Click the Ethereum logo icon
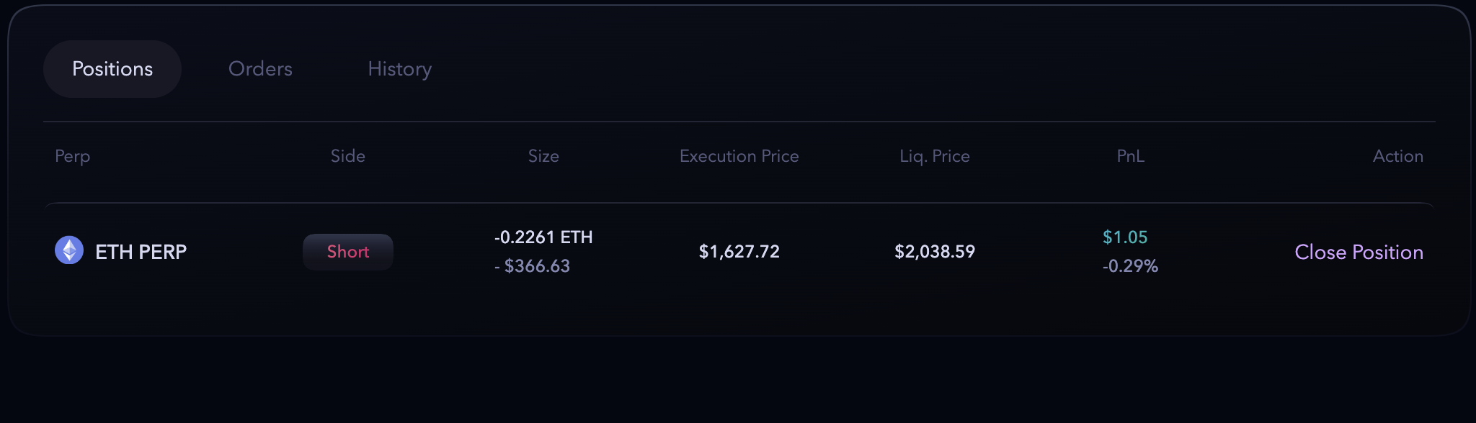Image resolution: width=1476 pixels, height=423 pixels. [x=69, y=250]
